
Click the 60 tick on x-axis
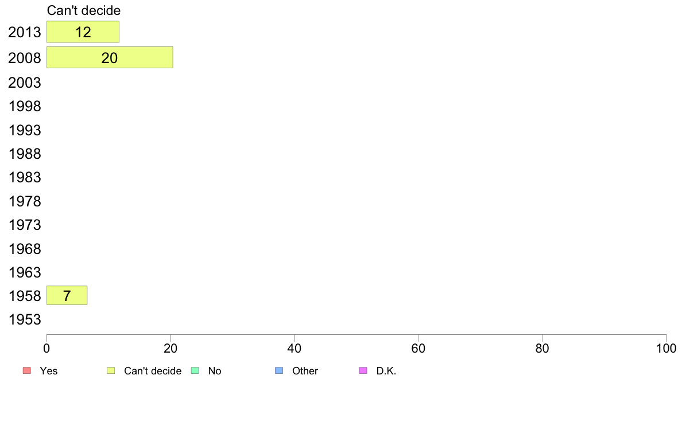(x=418, y=348)
